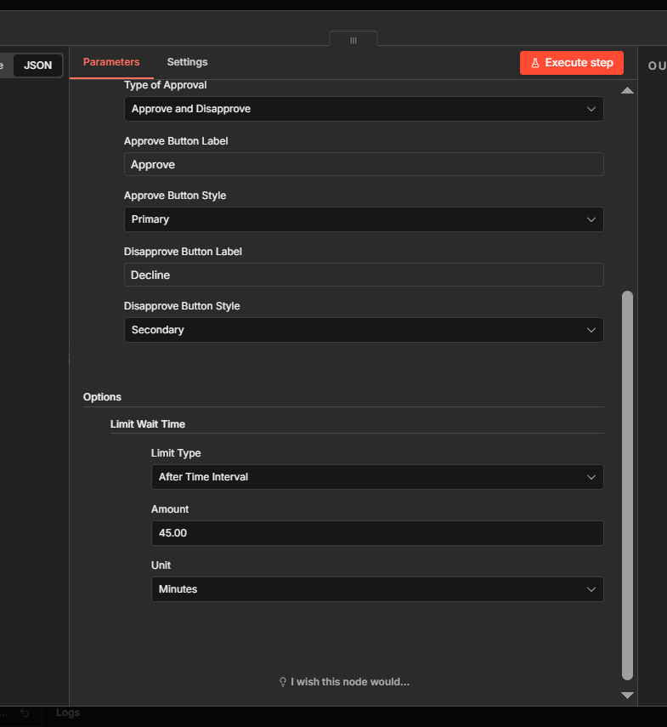Click the panel drag handle at top
667x727 pixels.
353,39
